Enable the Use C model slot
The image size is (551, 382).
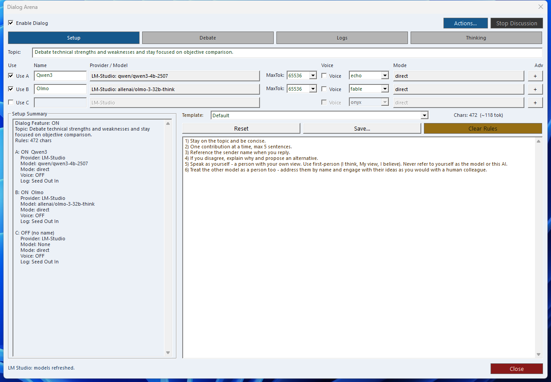11,102
